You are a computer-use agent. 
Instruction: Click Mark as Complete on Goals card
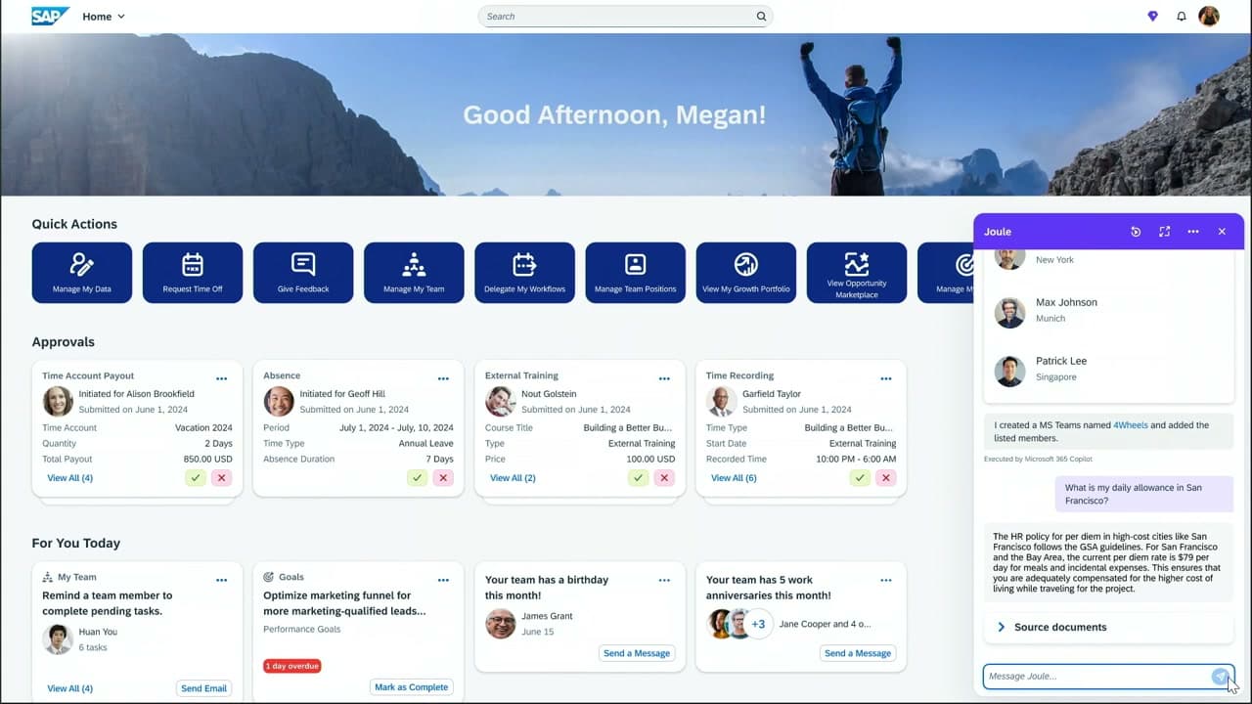point(411,687)
